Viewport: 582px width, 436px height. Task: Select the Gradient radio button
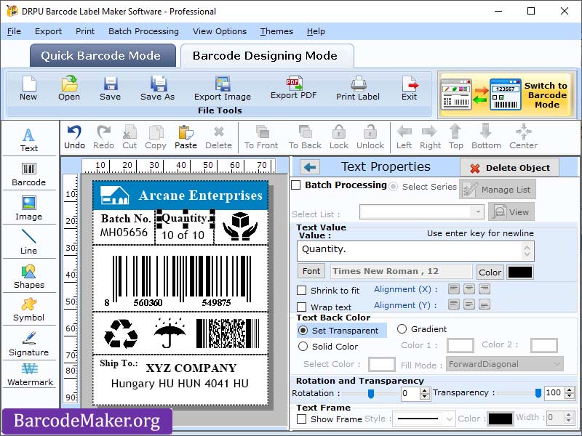point(402,328)
